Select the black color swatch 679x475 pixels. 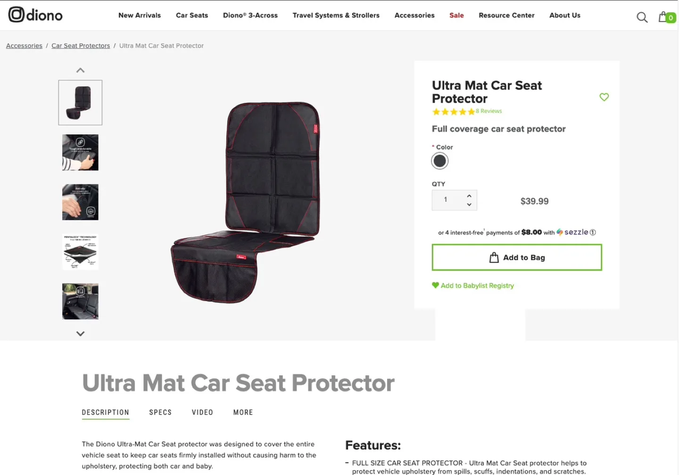pos(439,161)
